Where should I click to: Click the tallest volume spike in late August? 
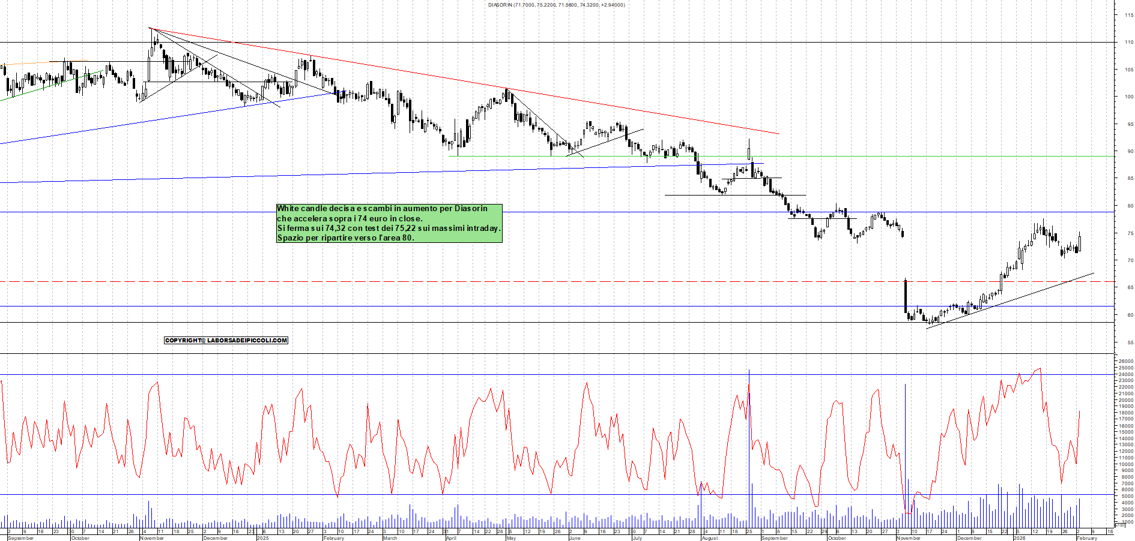(749, 450)
